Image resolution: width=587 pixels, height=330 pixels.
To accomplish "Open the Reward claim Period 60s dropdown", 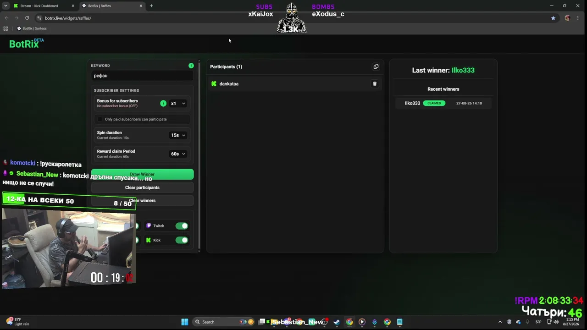I will pyautogui.click(x=178, y=154).
